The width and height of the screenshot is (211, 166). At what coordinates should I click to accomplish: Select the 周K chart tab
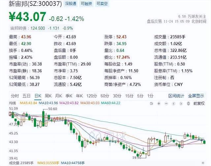click(48, 96)
